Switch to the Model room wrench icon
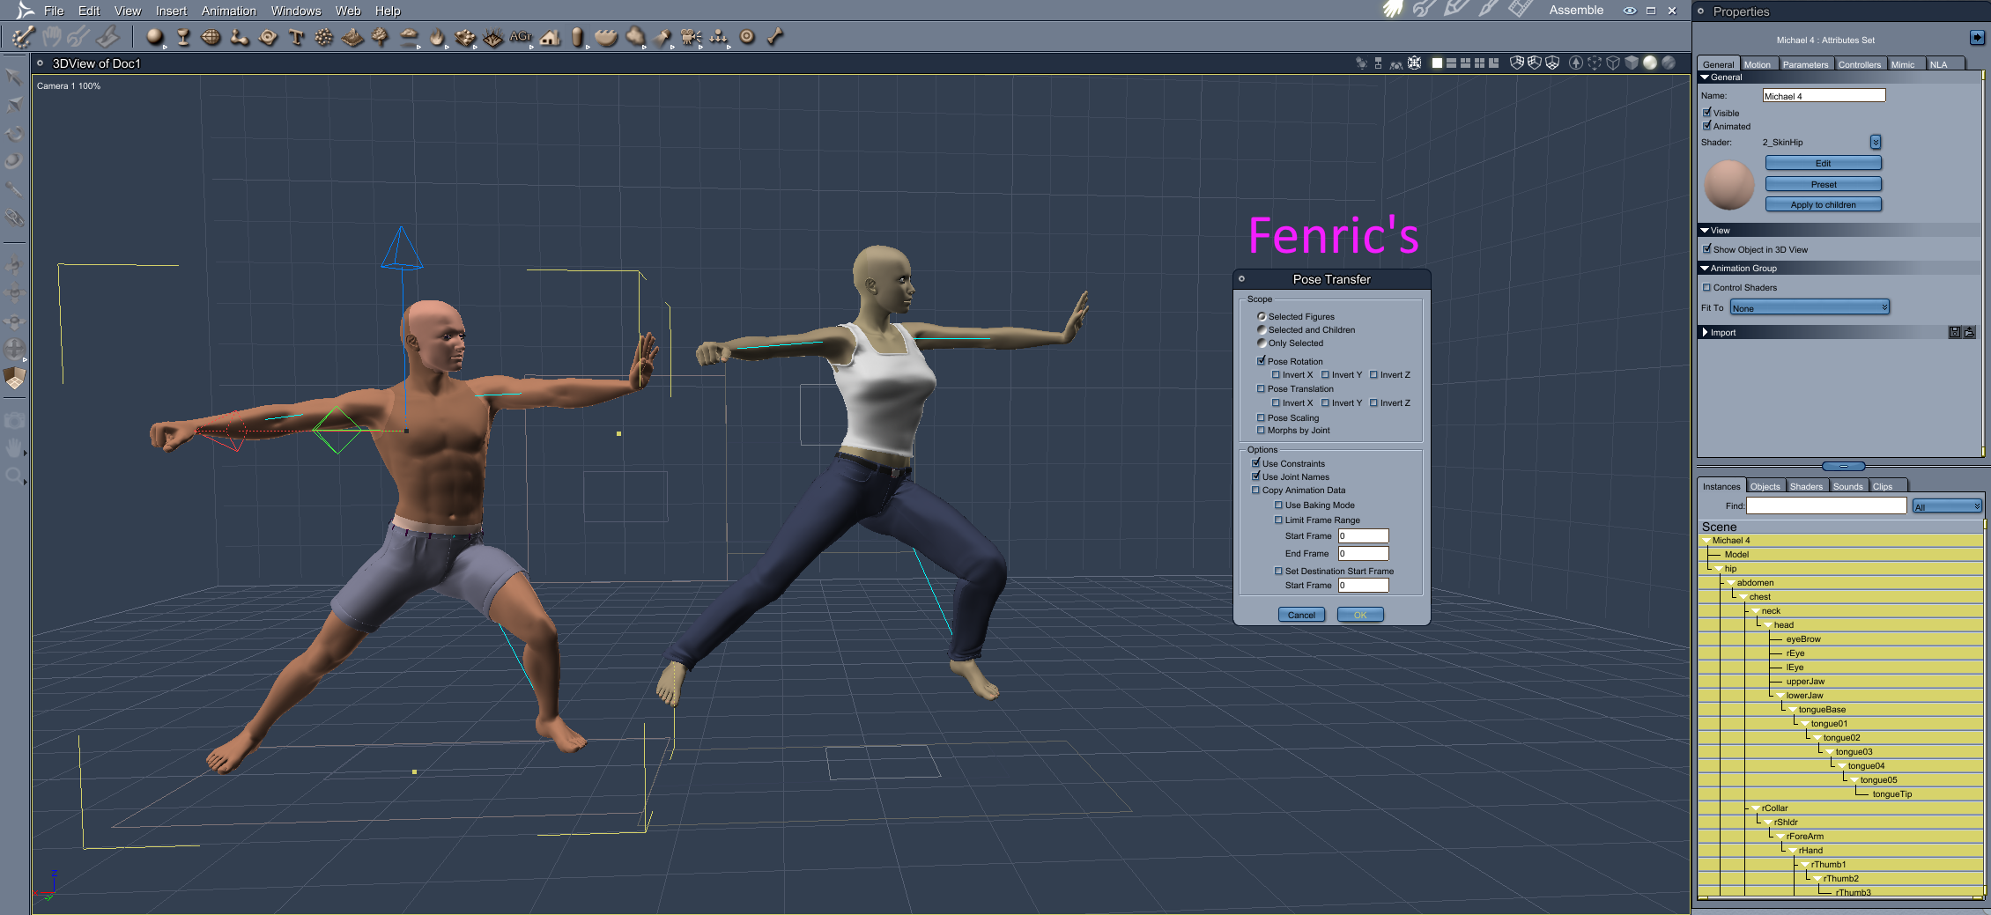This screenshot has width=1991, height=915. pyautogui.click(x=1424, y=10)
